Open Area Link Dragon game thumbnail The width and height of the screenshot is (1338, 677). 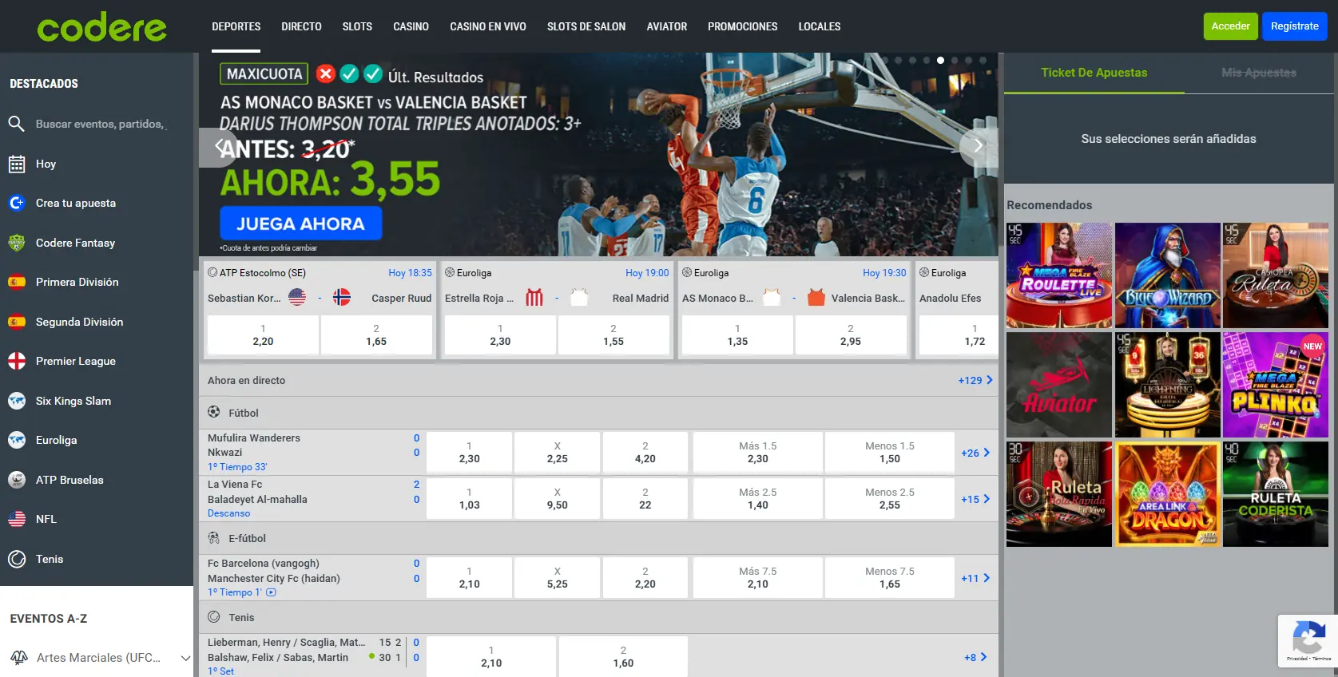click(1168, 494)
